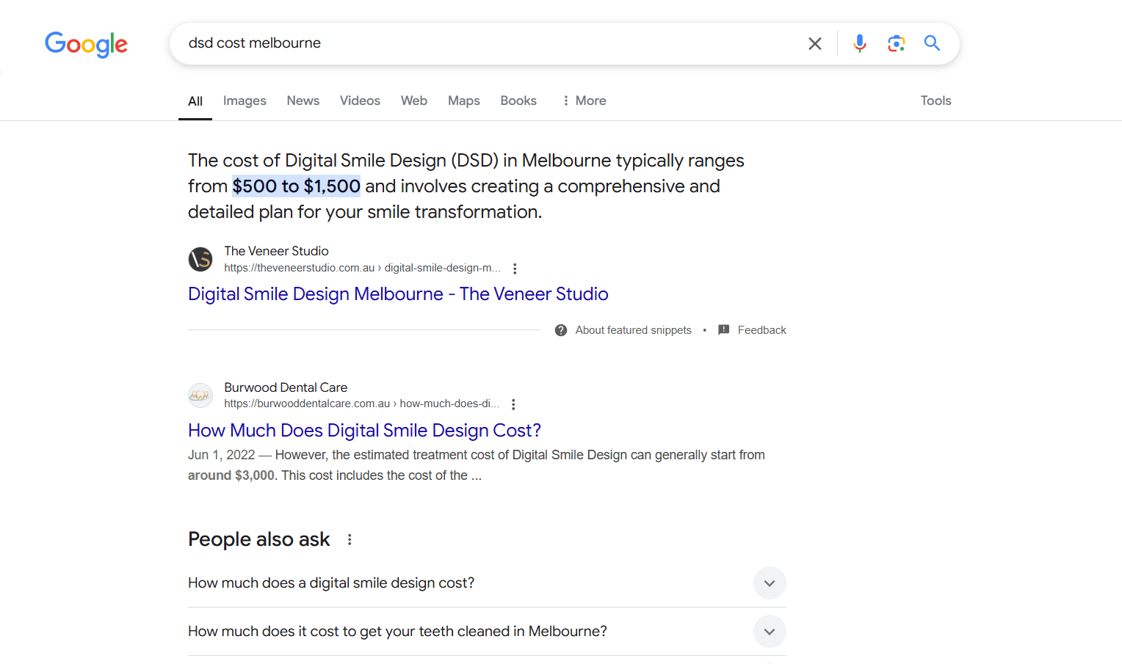Open options menu for Veneer Studio result
Image resolution: width=1122 pixels, height=664 pixels.
pyautogui.click(x=515, y=269)
